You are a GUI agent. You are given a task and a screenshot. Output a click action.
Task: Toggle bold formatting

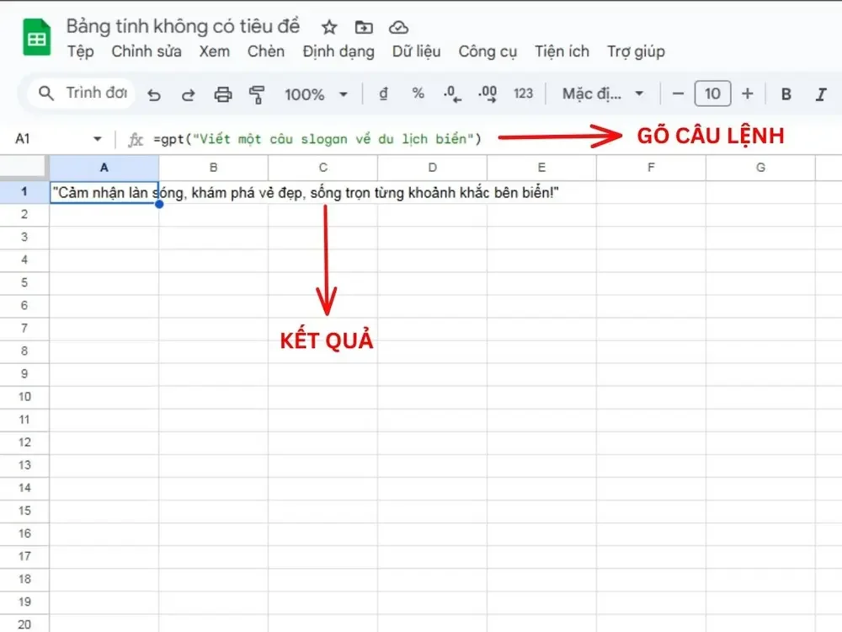coord(786,94)
